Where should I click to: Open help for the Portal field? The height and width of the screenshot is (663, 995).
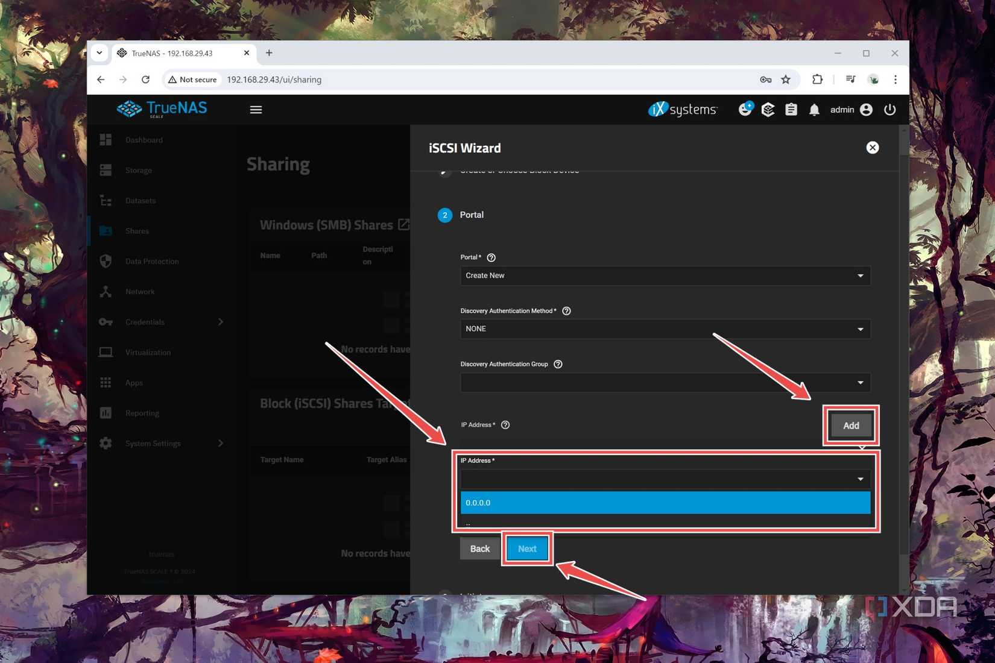(491, 257)
